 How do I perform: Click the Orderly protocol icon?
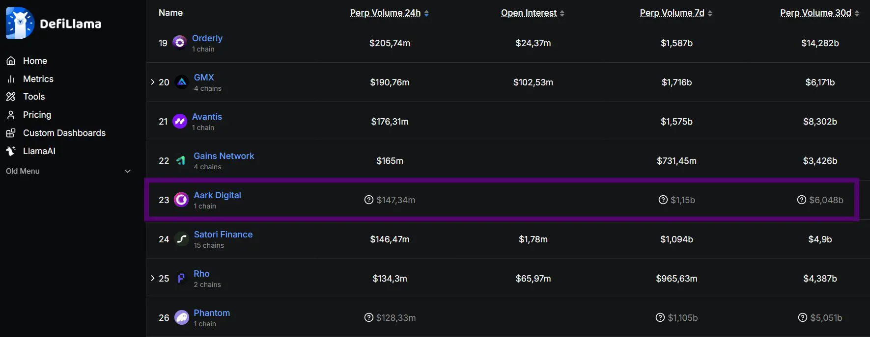[x=180, y=43]
